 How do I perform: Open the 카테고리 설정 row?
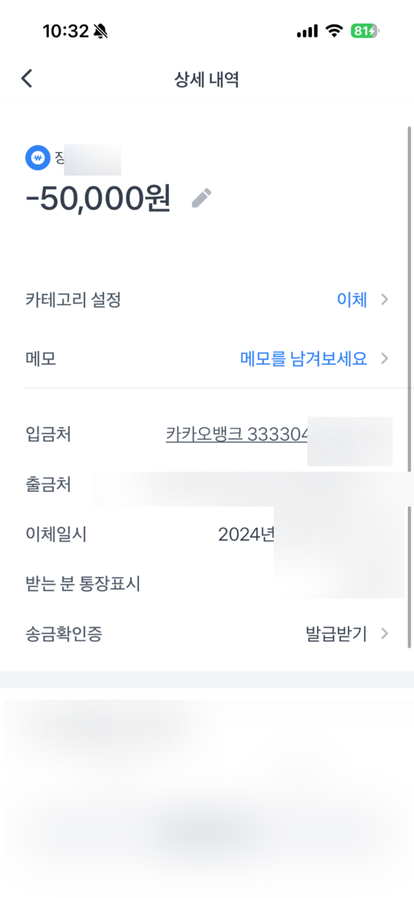click(207, 299)
